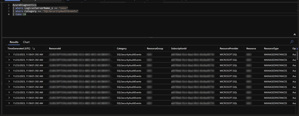Collapse the query editor with double chevron

295,34
